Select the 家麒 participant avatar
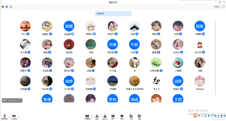Screen dimensions: 226x121 (69, 26)
